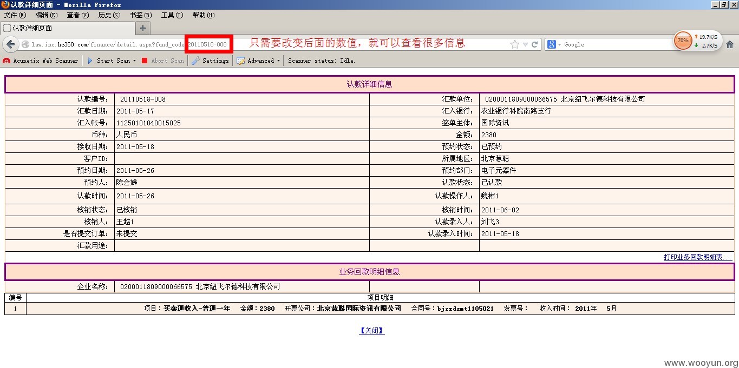Image resolution: width=739 pixels, height=368 pixels.
Task: Click the 预约状态 value 已预约
Action: 492,147
